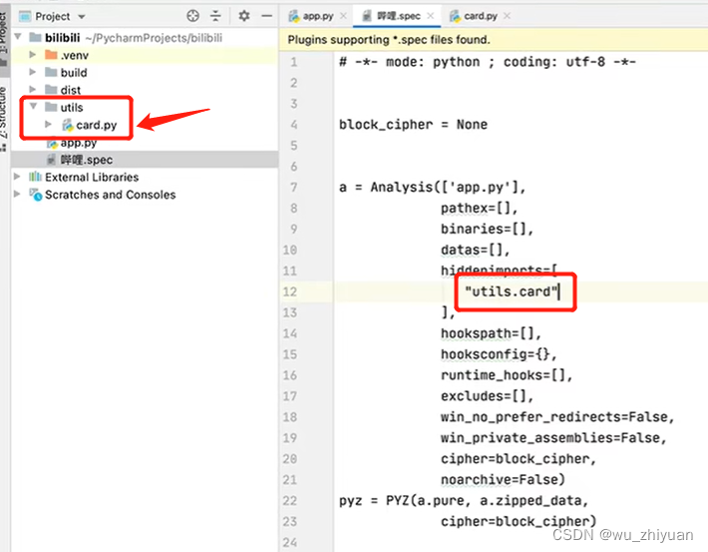Click the Plugins supporting *.spec files notification

click(x=389, y=40)
